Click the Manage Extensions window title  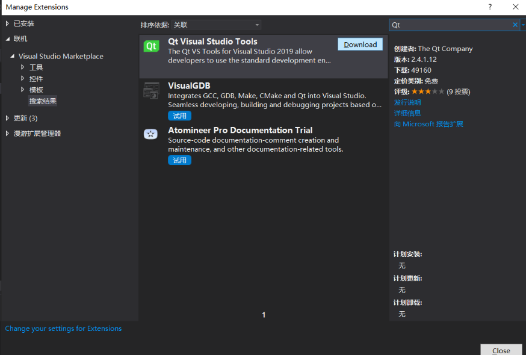pyautogui.click(x=37, y=7)
